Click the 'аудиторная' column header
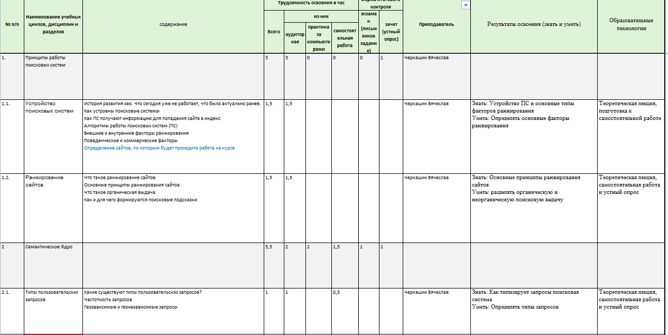Screen dimensions: 668x335 tap(295, 38)
